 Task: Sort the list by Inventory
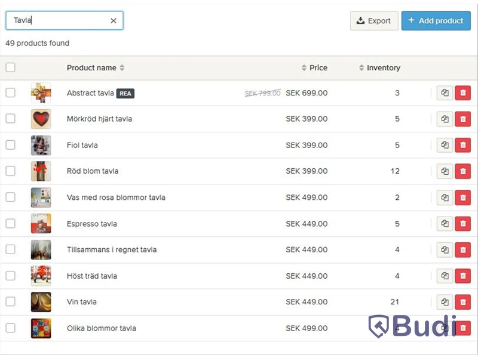click(379, 67)
